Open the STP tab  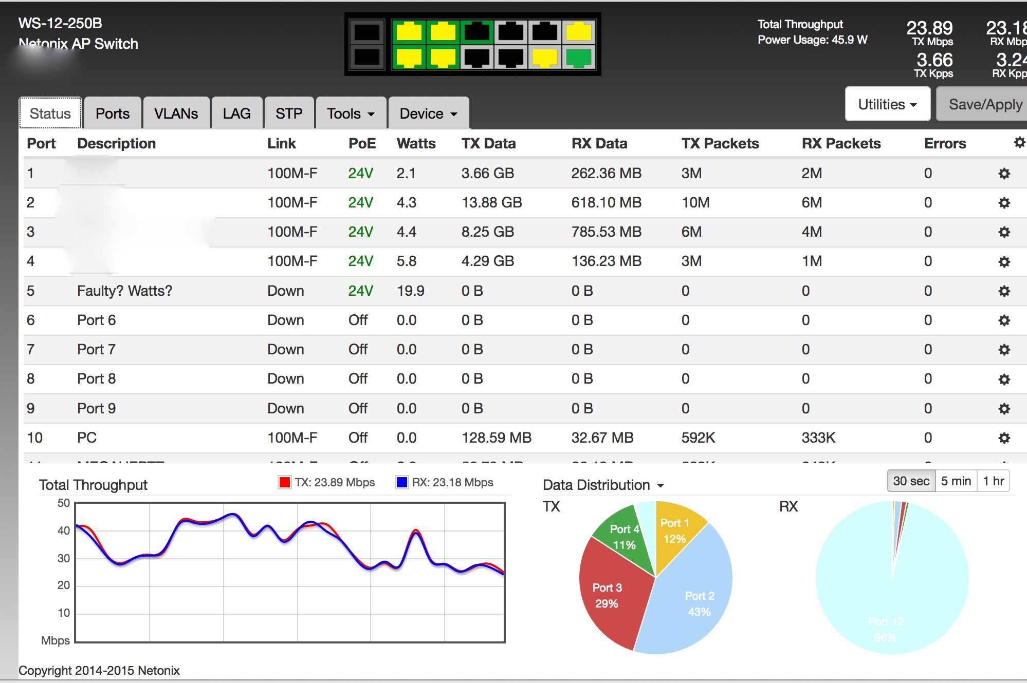tap(289, 113)
